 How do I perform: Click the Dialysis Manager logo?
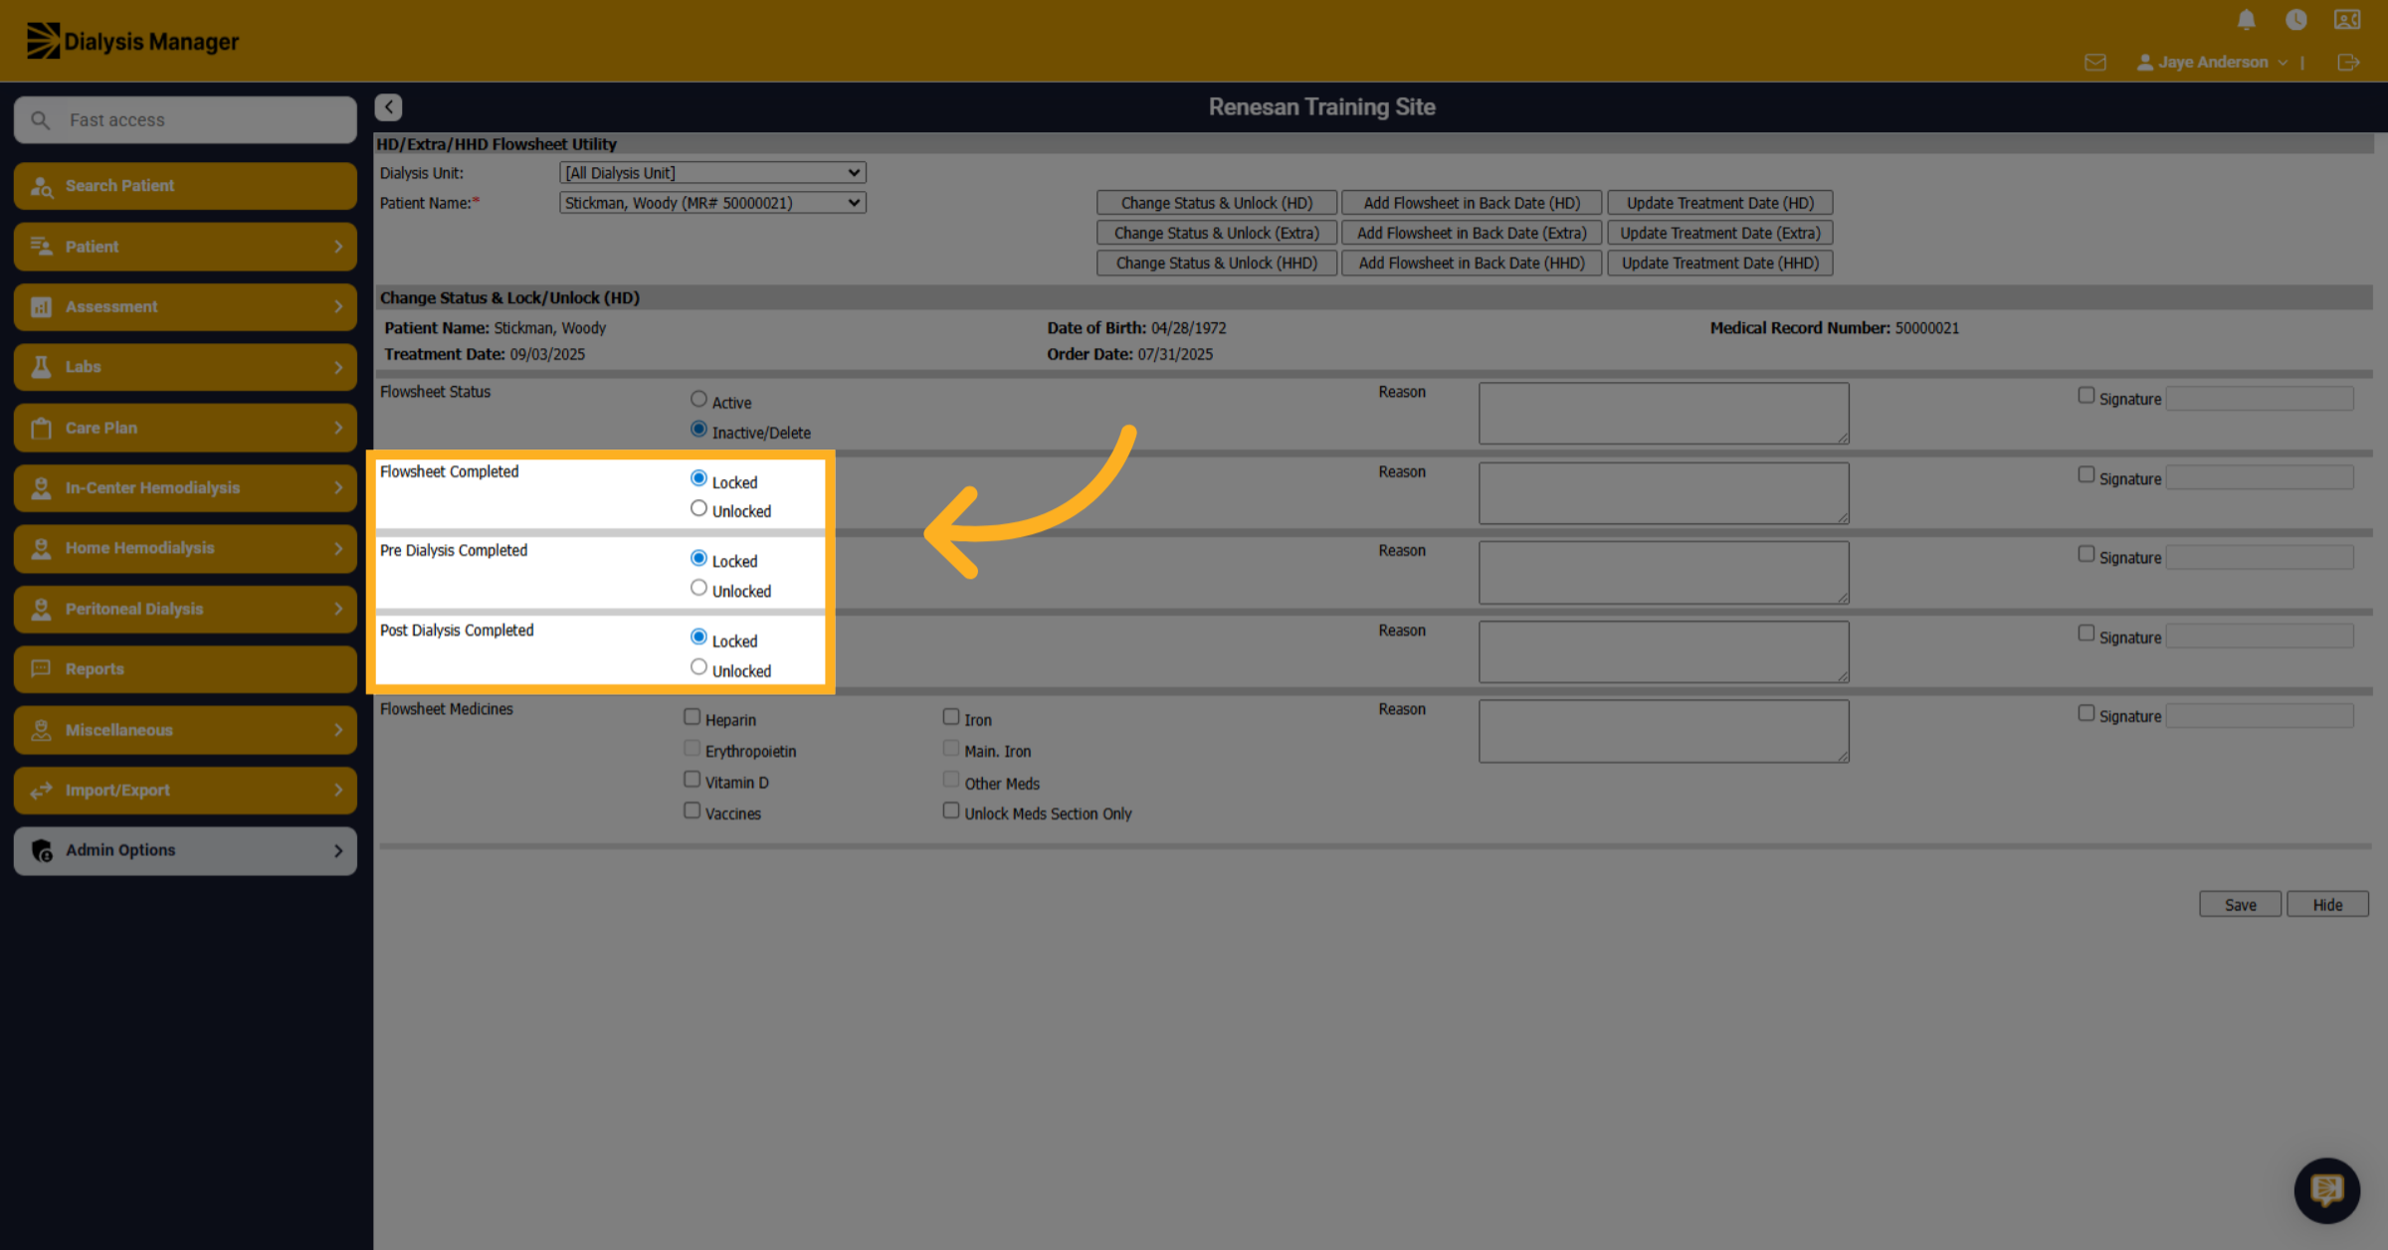pyautogui.click(x=132, y=41)
